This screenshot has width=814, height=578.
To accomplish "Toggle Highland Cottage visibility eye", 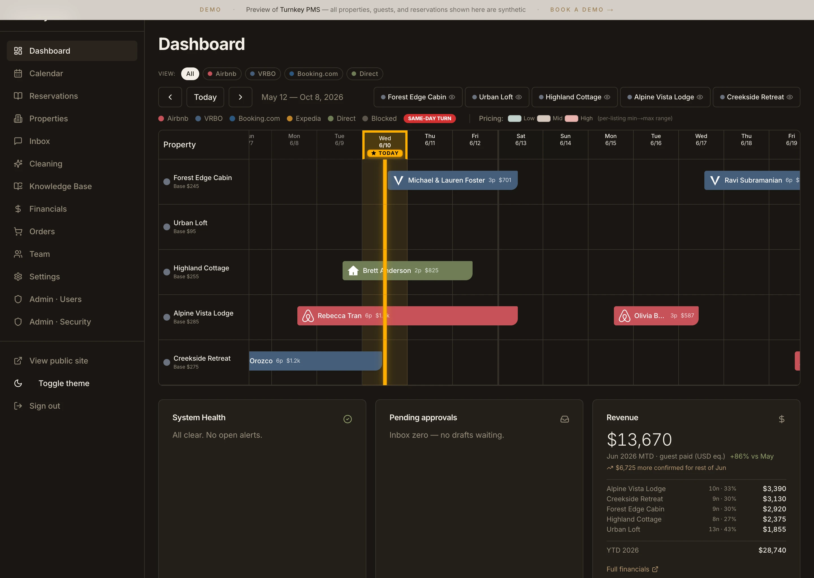I will [x=607, y=97].
